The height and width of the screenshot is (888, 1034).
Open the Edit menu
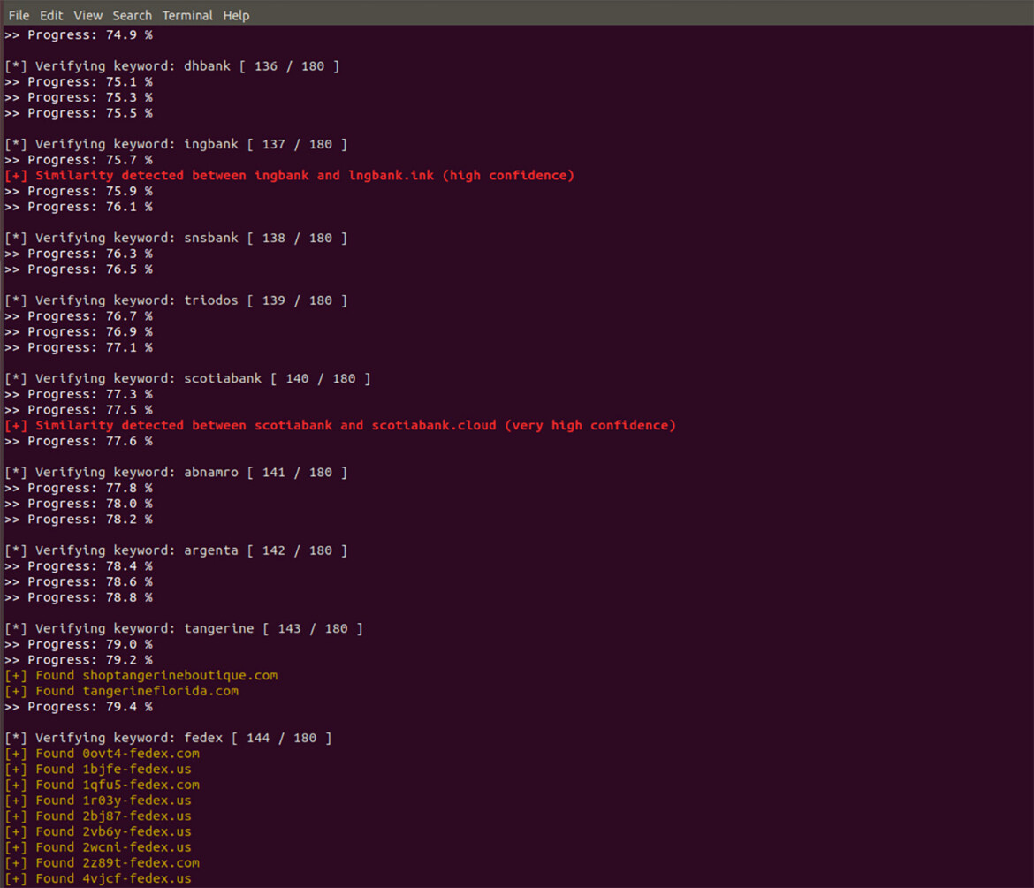(50, 15)
